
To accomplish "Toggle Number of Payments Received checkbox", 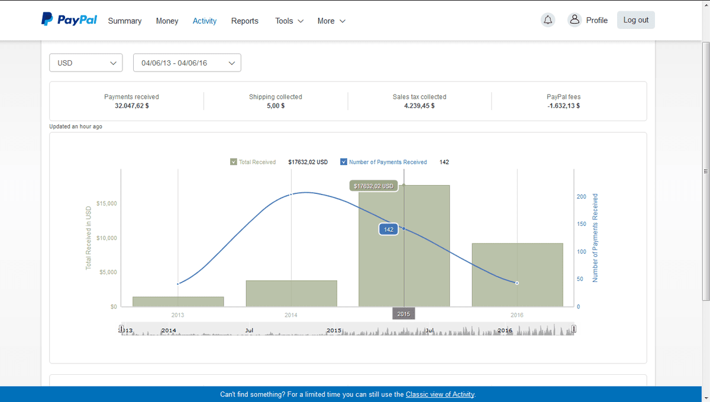I will (x=344, y=162).
